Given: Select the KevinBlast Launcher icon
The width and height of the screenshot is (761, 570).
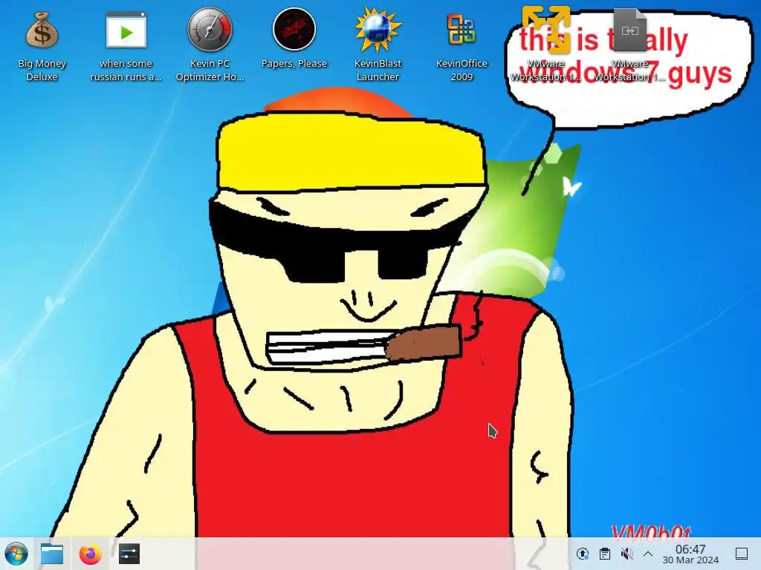Looking at the screenshot, I should [378, 45].
